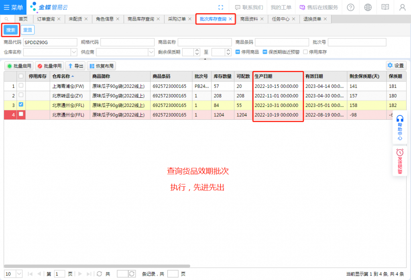This screenshot has width=411, height=280.
Task: Click the globe language icon
Action: coord(368,7)
